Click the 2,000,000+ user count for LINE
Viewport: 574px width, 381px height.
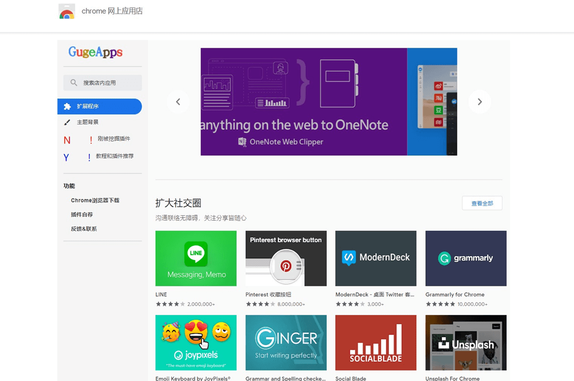201,304
